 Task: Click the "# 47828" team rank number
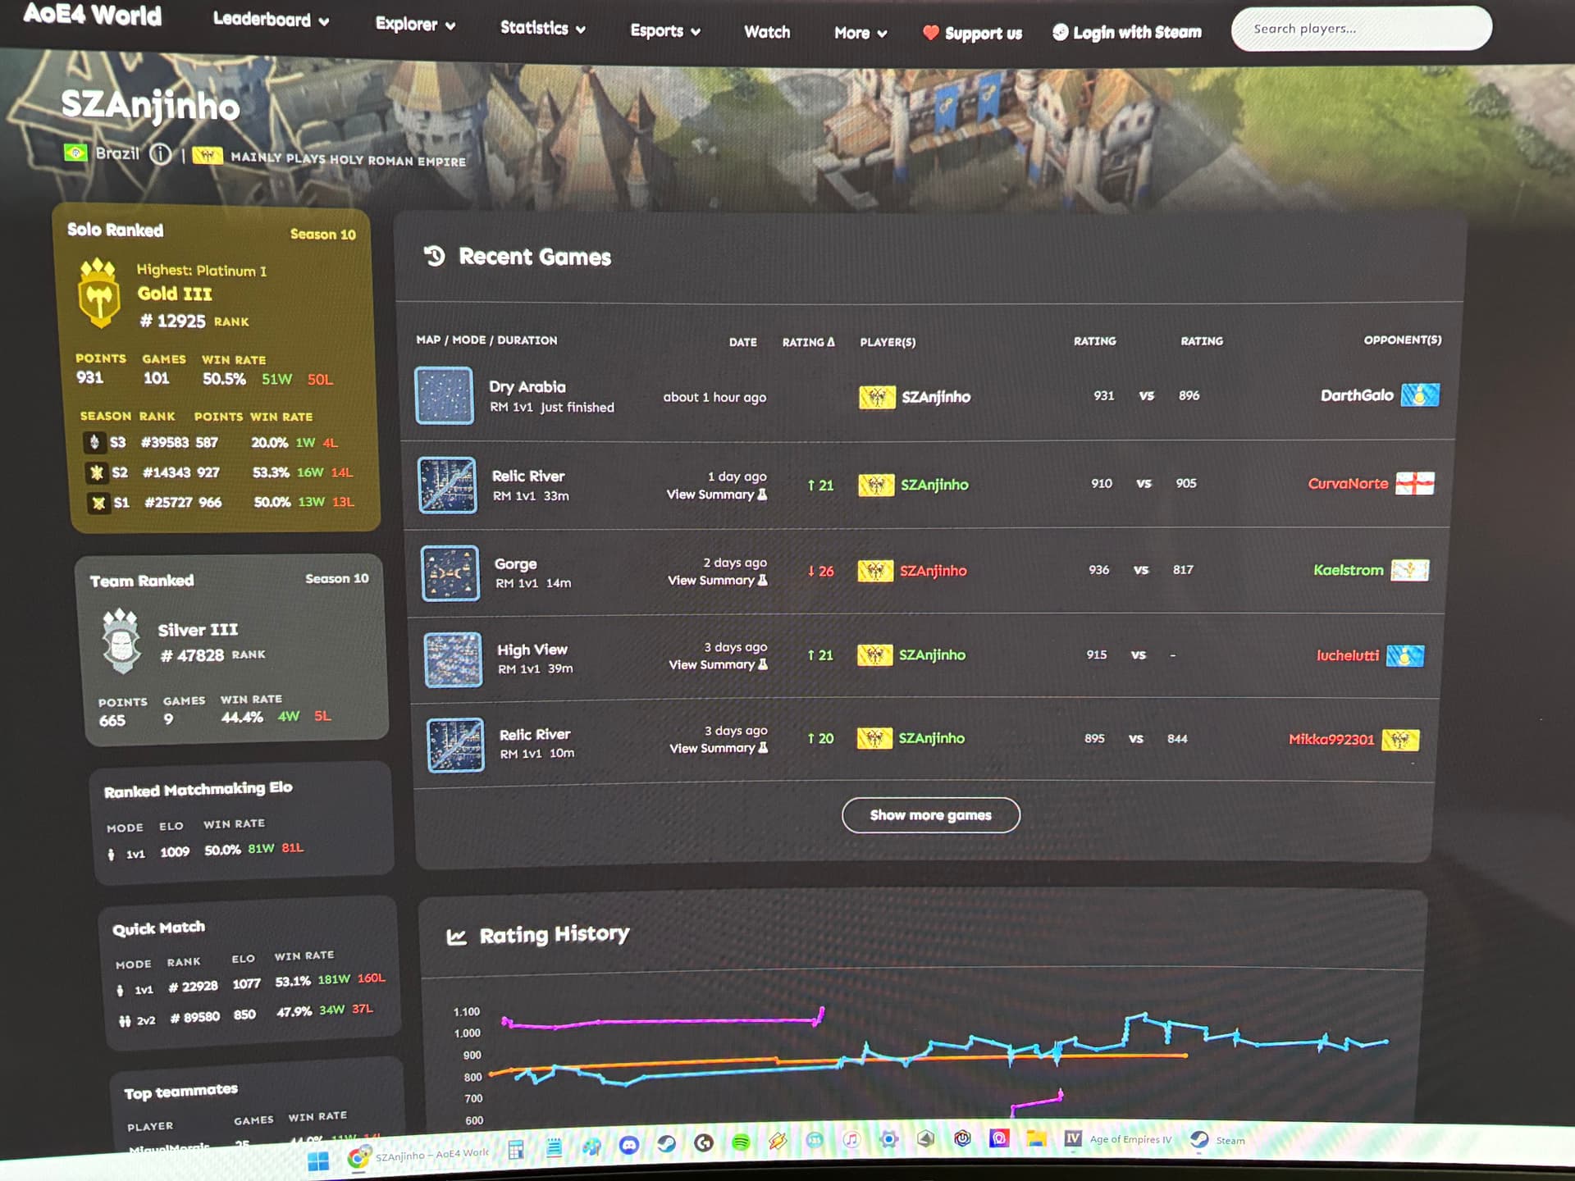point(192,655)
